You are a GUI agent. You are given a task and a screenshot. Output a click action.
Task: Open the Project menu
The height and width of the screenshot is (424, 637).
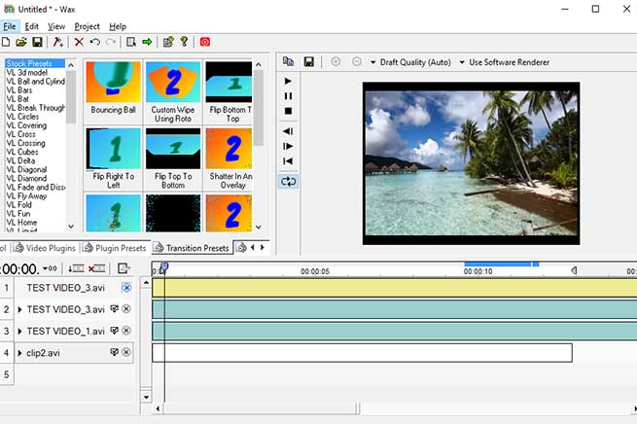(87, 26)
